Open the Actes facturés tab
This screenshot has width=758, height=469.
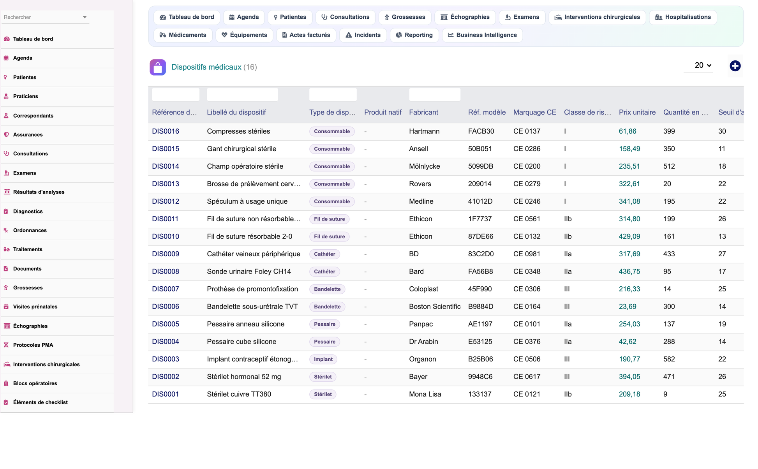pyautogui.click(x=306, y=35)
